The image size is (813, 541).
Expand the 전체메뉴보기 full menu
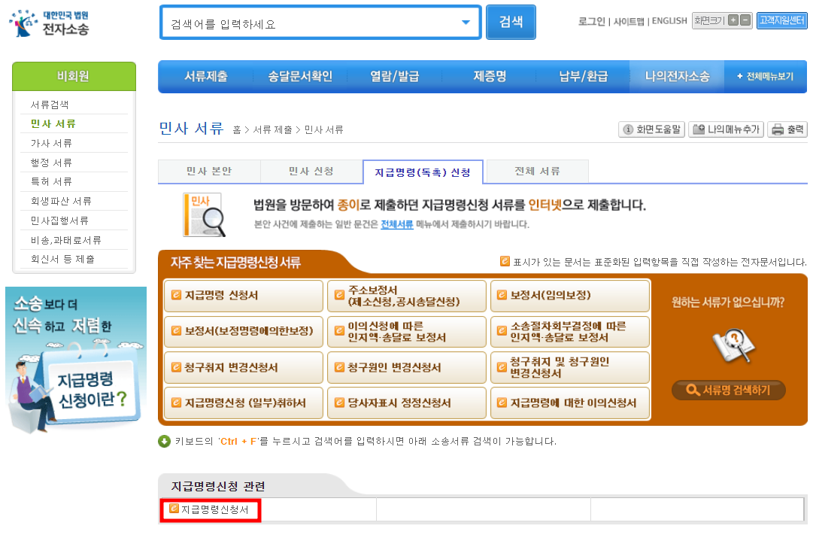point(764,76)
